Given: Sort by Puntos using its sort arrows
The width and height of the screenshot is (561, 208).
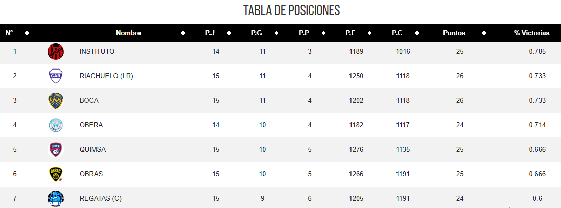Looking at the screenshot, I should pos(484,33).
